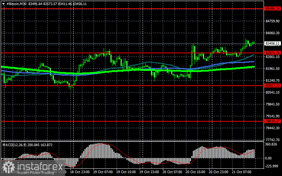Click the chart menu arrow beside #Bitcoin,M30
This screenshot has width=282, height=176.
coord(3,4)
